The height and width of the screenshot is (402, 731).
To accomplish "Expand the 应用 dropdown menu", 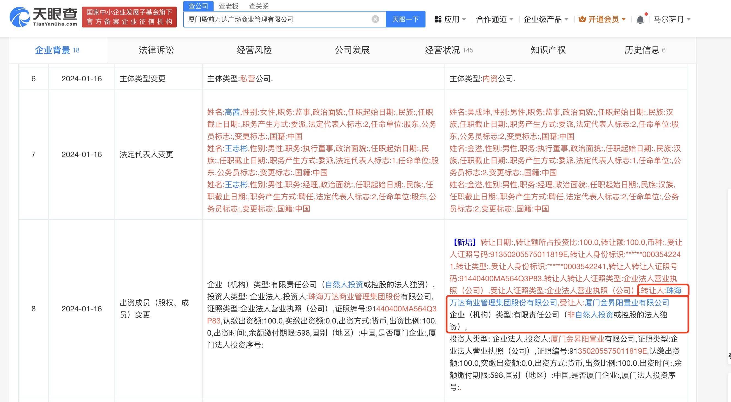I will [464, 19].
